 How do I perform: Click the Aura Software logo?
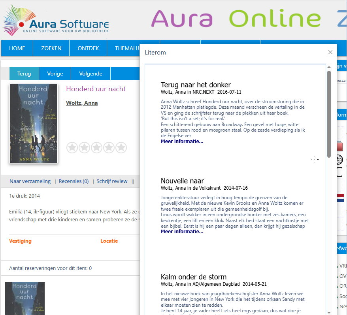point(56,21)
